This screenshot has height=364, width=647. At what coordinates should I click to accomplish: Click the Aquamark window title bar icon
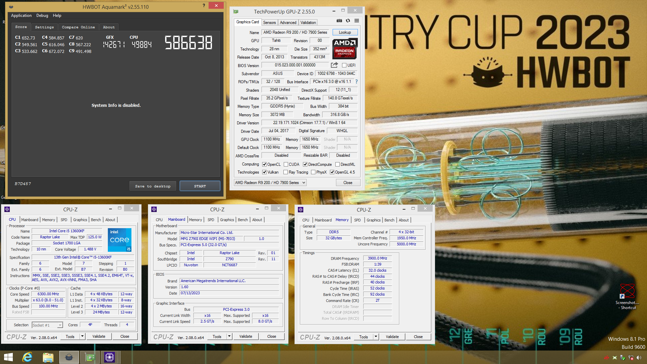[11, 7]
